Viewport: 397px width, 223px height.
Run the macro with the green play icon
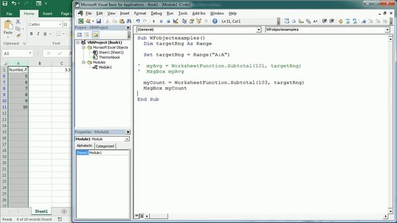154,21
